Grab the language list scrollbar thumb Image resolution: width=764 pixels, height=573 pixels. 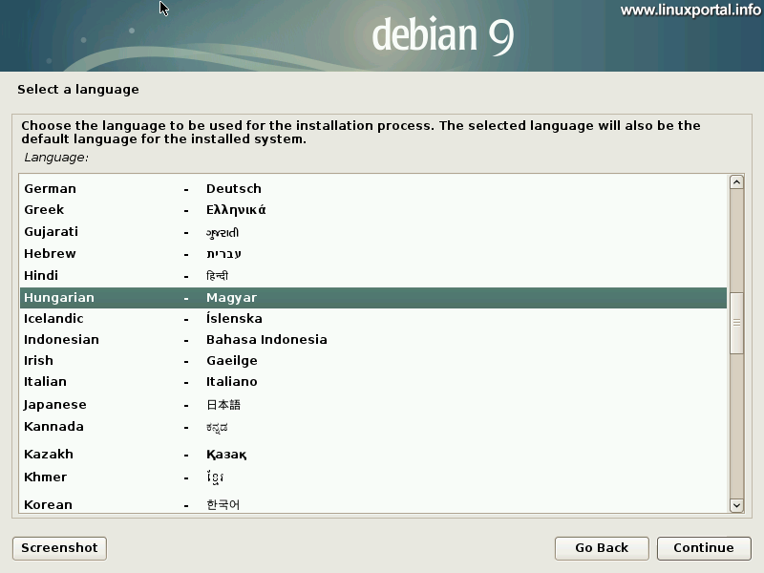[736, 323]
